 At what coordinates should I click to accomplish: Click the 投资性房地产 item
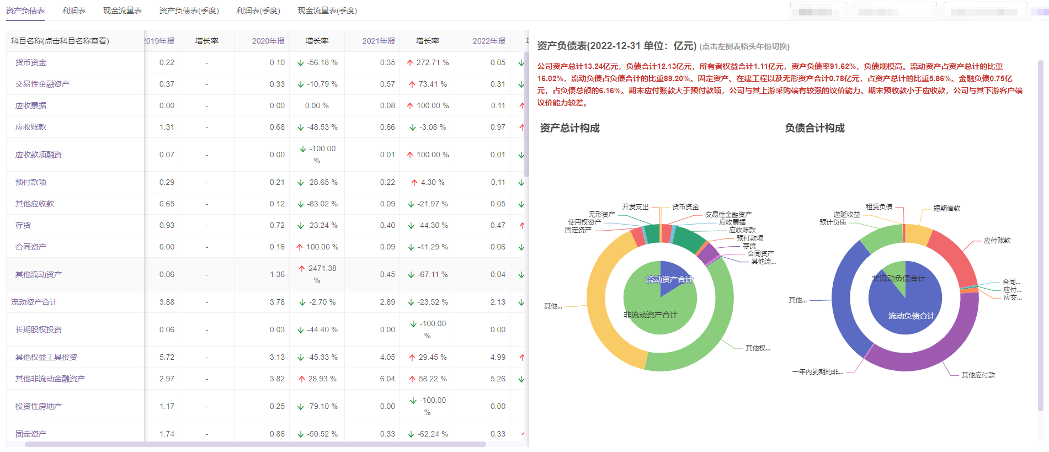(x=39, y=406)
